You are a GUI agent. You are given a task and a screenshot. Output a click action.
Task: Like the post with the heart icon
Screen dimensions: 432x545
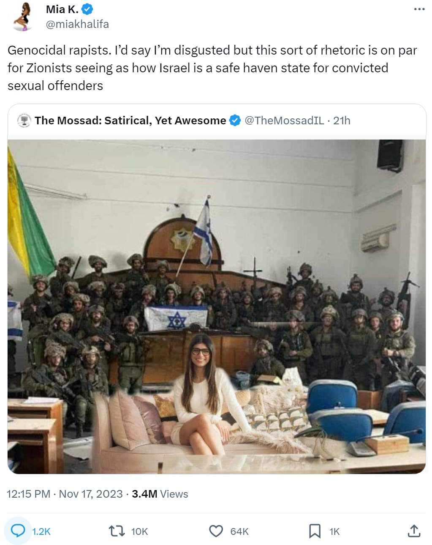(x=216, y=531)
